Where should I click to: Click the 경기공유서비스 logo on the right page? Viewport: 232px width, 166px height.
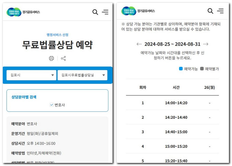tap(138, 11)
